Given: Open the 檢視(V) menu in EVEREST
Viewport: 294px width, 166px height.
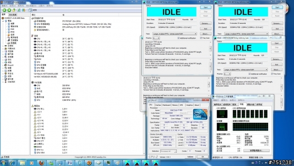Looking at the screenshot, I should [x=12, y=6].
